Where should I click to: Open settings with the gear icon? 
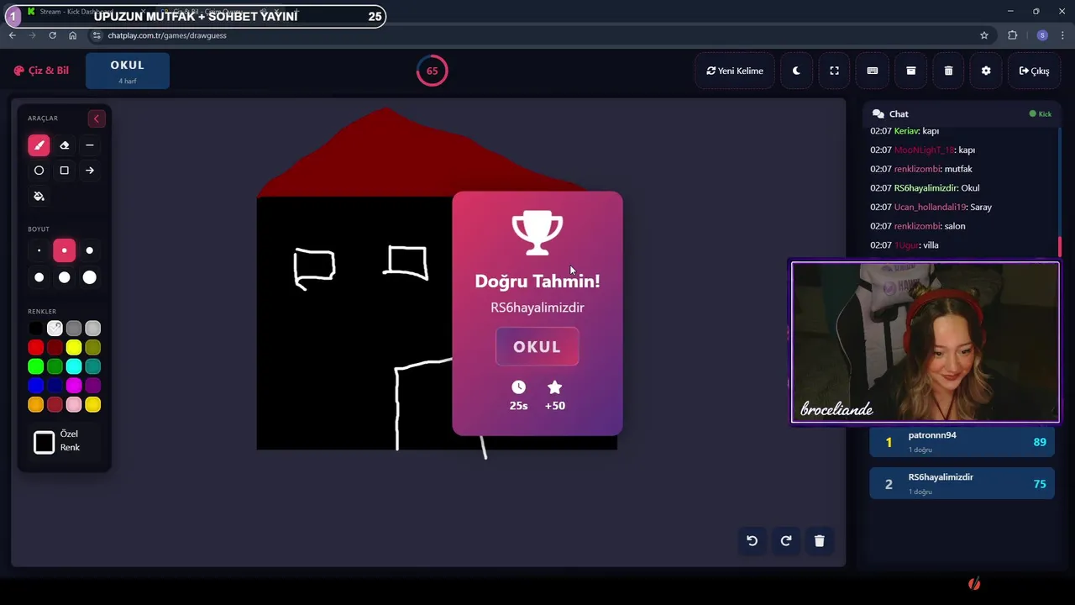point(986,71)
